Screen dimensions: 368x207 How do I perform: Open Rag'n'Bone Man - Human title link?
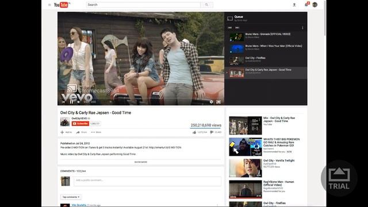pyautogui.click(x=278, y=183)
